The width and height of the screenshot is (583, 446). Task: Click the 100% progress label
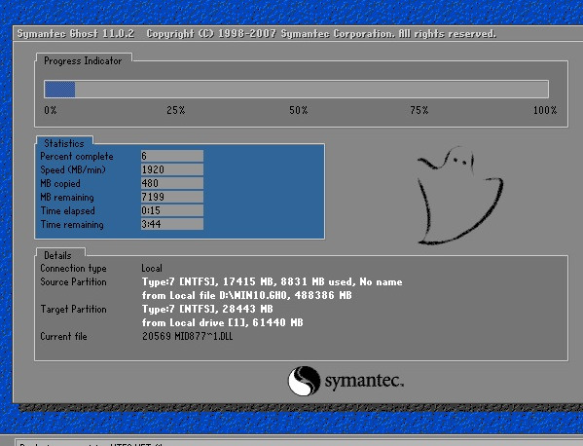pos(545,110)
